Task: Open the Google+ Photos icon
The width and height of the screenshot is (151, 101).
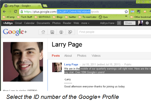Action: [52, 32]
